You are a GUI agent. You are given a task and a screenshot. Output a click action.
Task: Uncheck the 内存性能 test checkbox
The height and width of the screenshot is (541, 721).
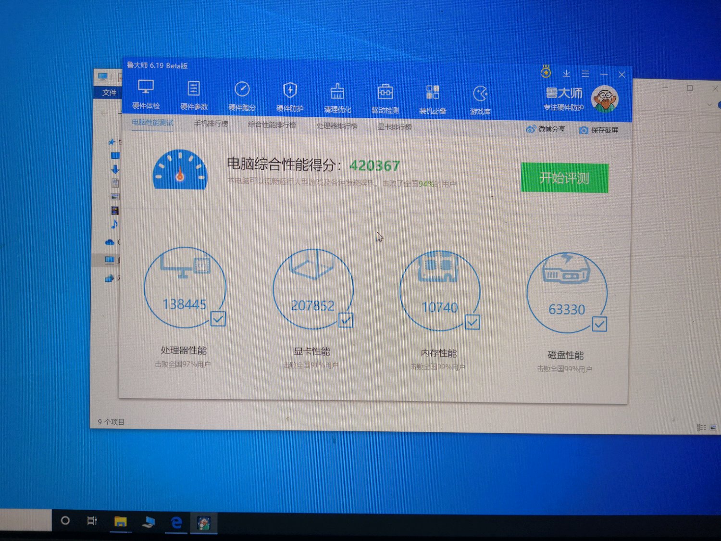click(x=472, y=322)
